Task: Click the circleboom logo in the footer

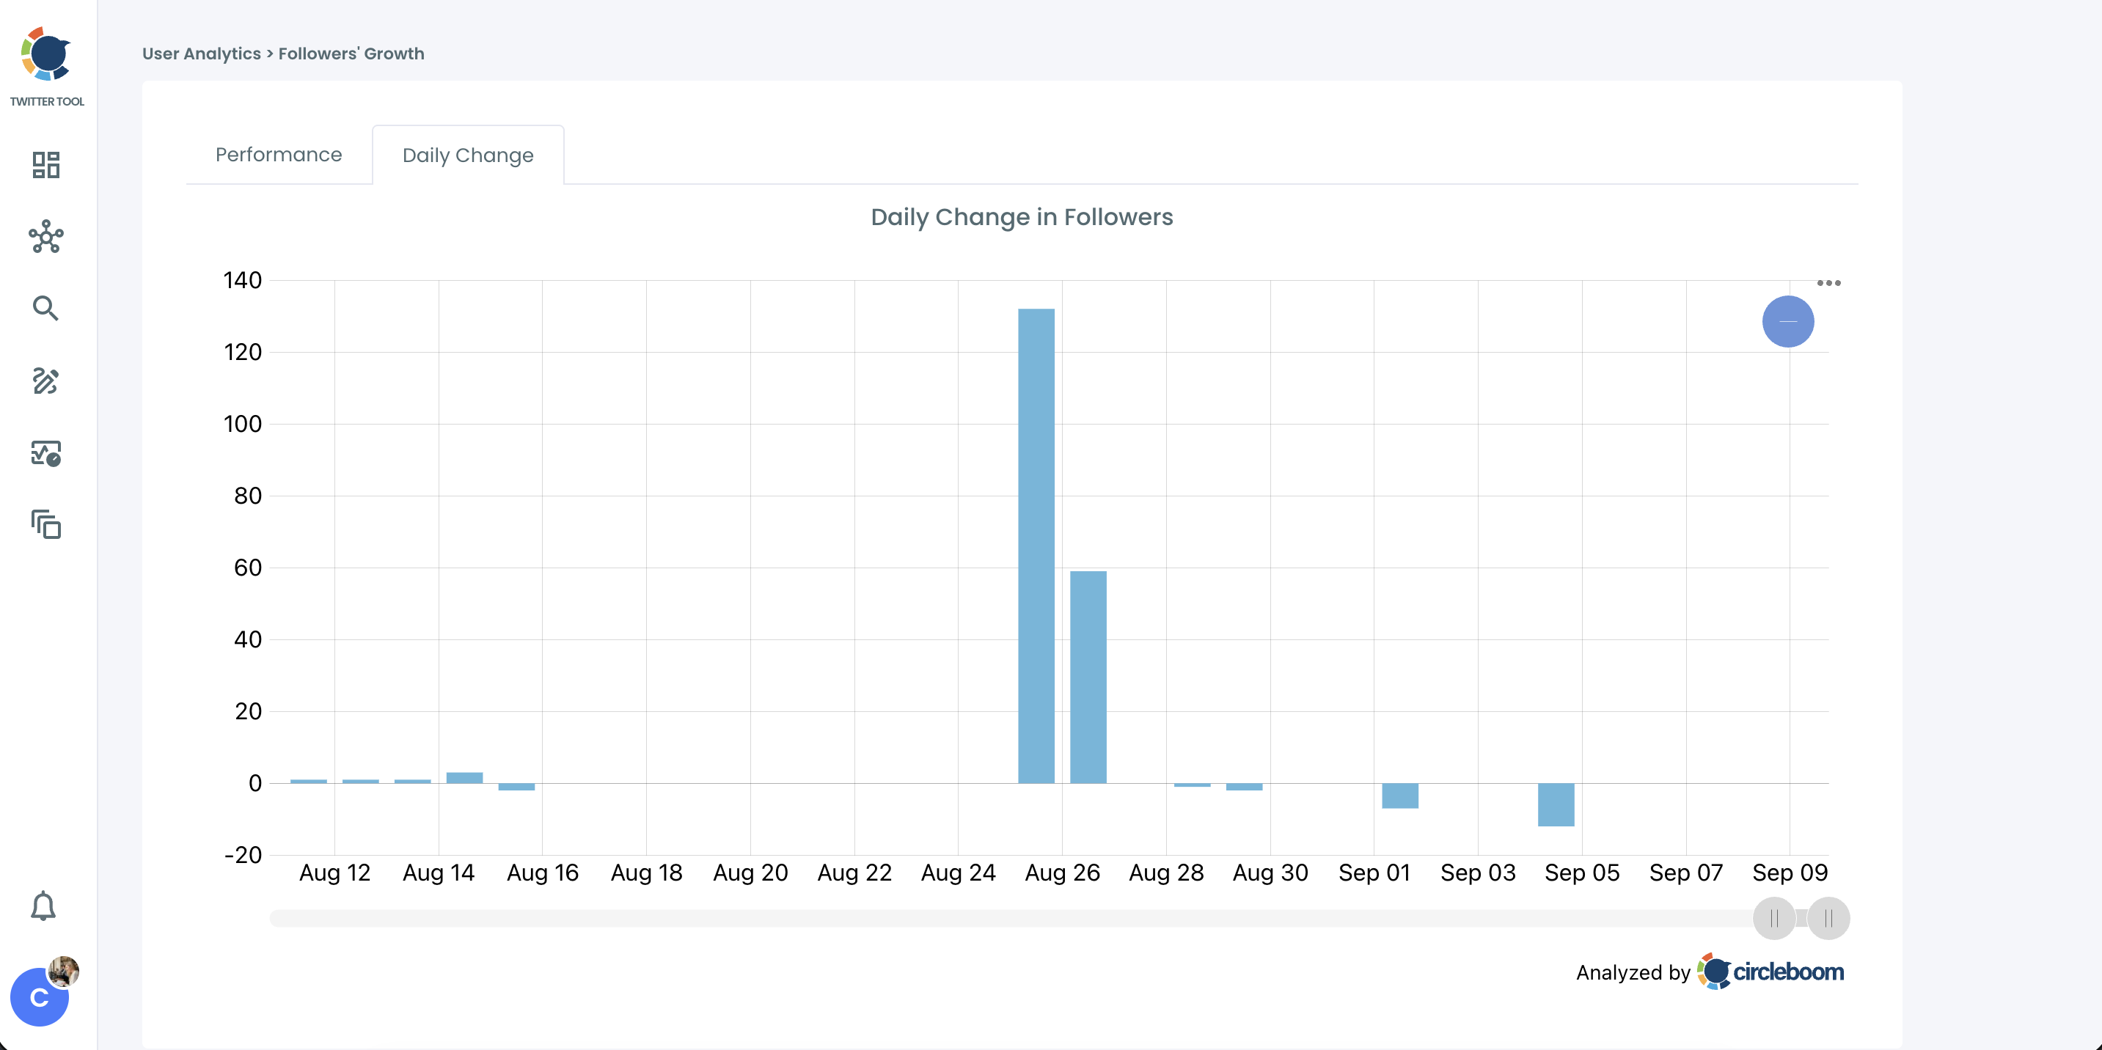Action: tap(1770, 972)
